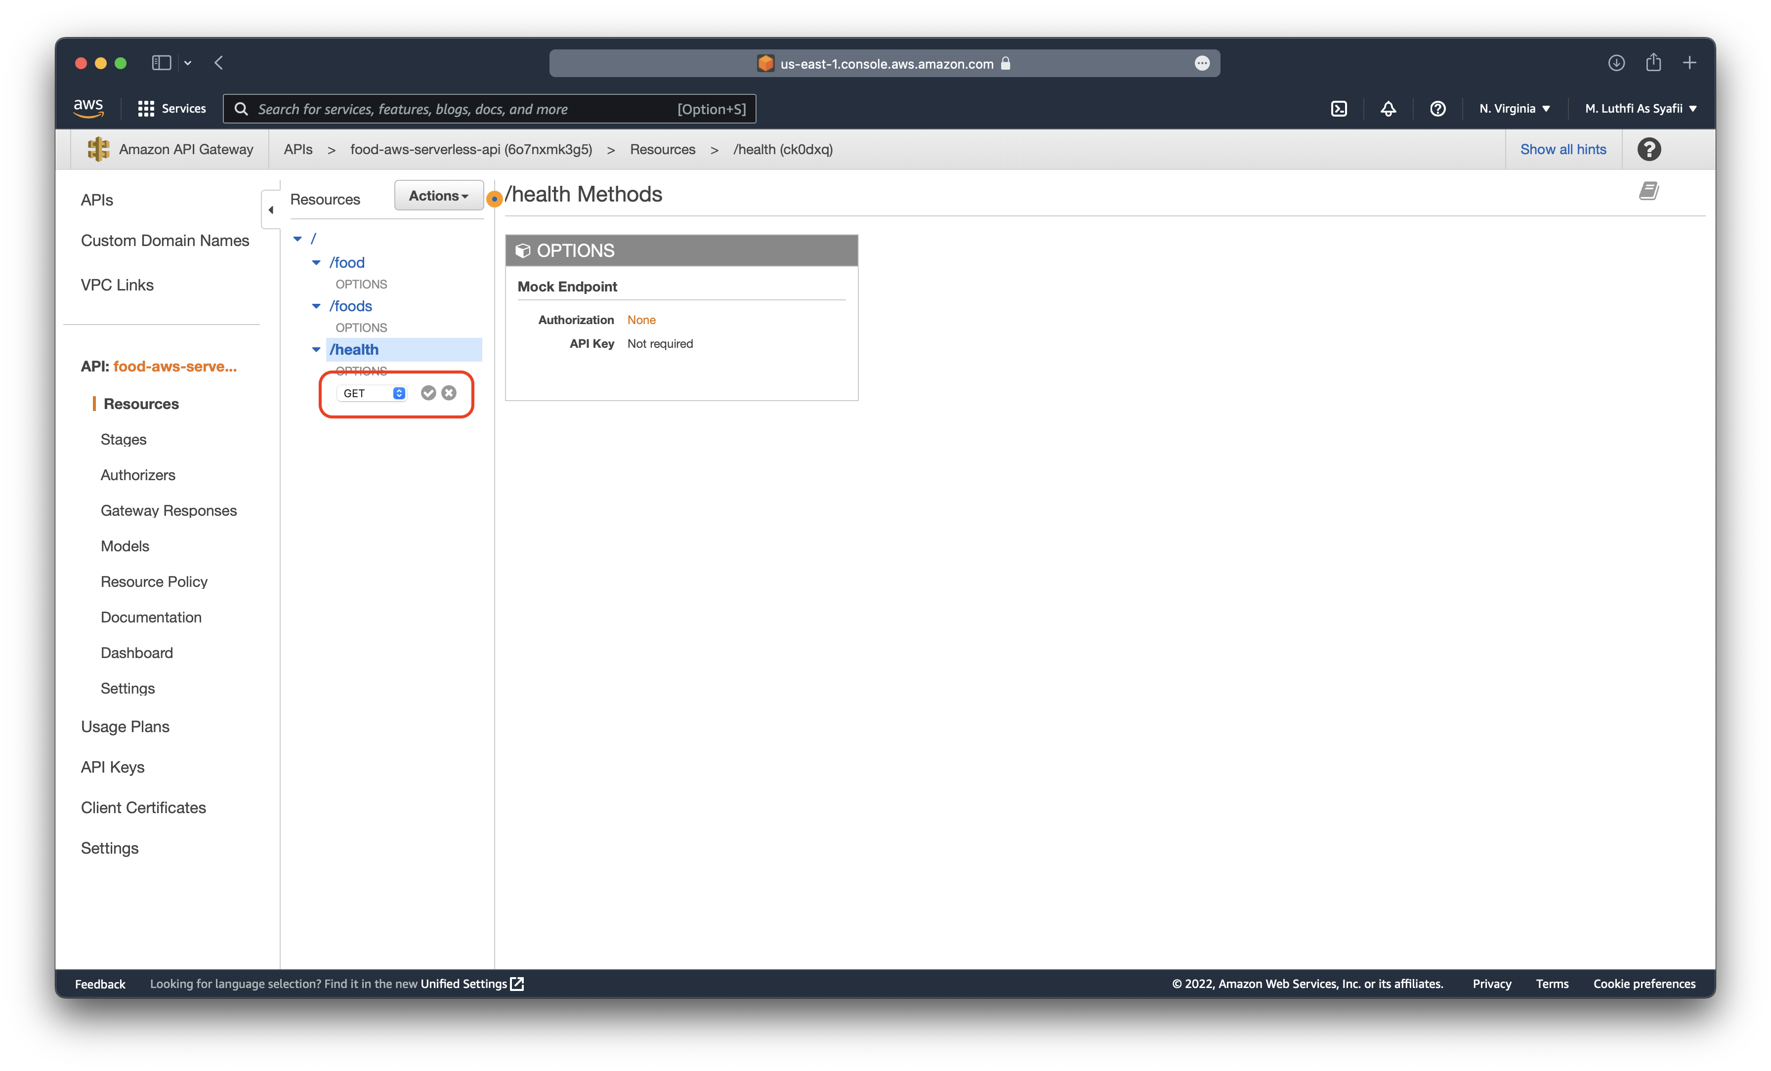Click the terminal/test icon in toolbar
This screenshot has height=1071, width=1771.
1340,109
